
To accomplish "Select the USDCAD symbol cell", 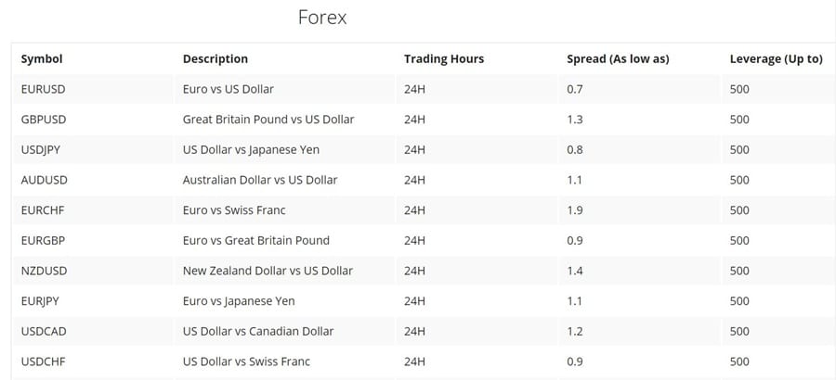I will pos(45,331).
